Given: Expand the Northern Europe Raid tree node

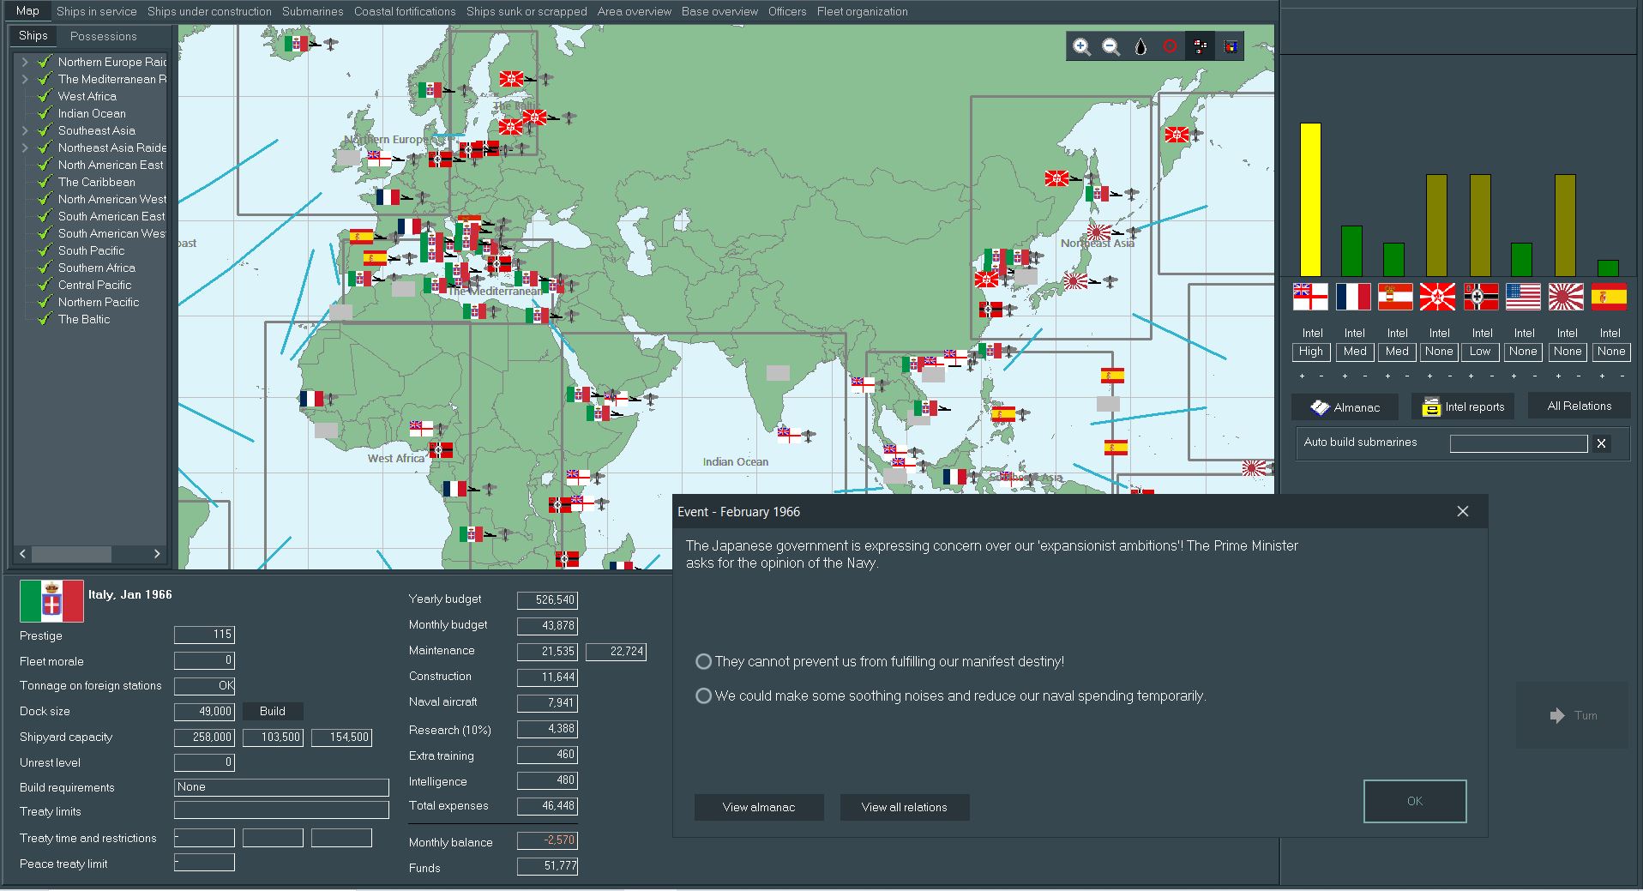Looking at the screenshot, I should click(x=25, y=62).
